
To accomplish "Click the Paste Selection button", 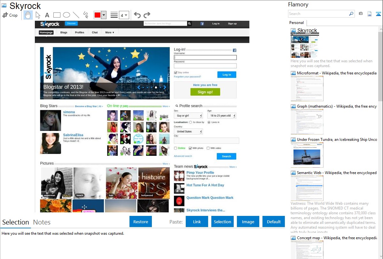I will pyautogui.click(x=222, y=222).
